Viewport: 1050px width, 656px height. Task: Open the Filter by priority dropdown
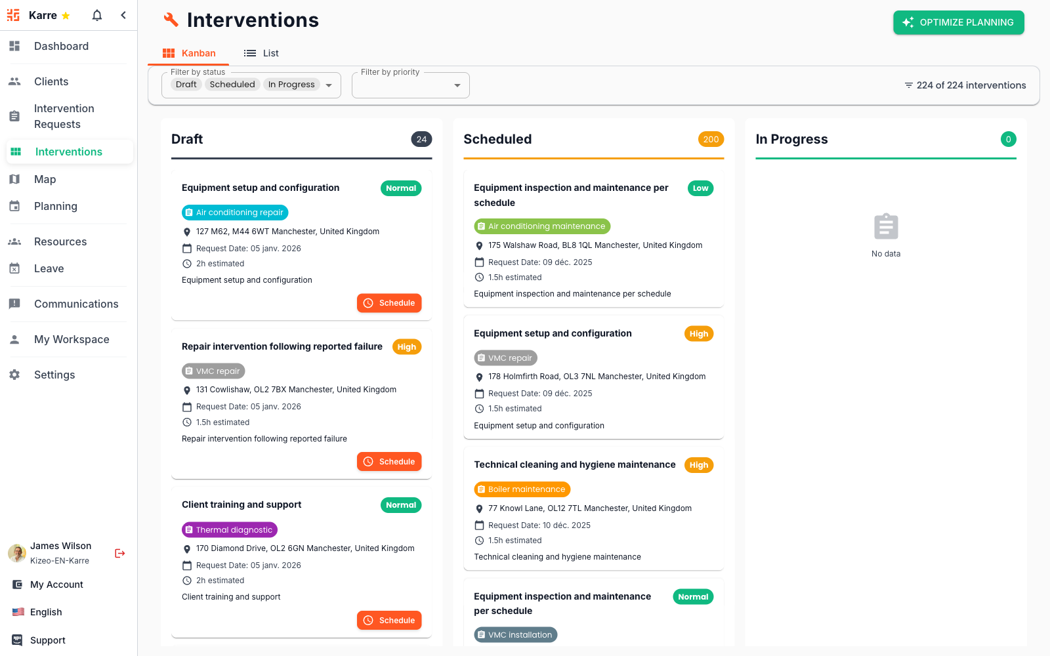(x=457, y=85)
